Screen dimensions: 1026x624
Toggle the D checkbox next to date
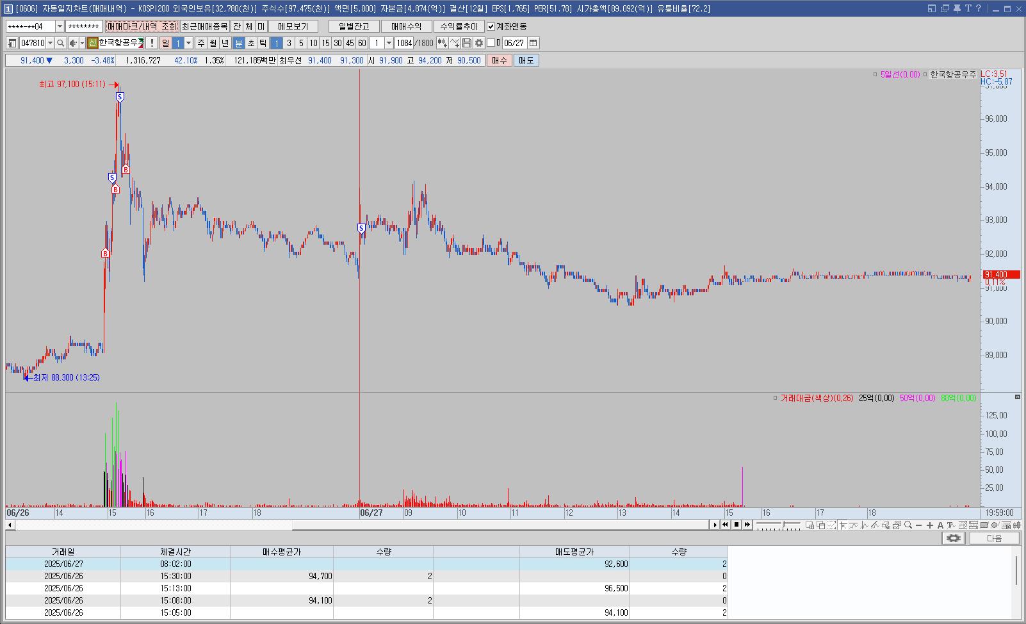[491, 43]
